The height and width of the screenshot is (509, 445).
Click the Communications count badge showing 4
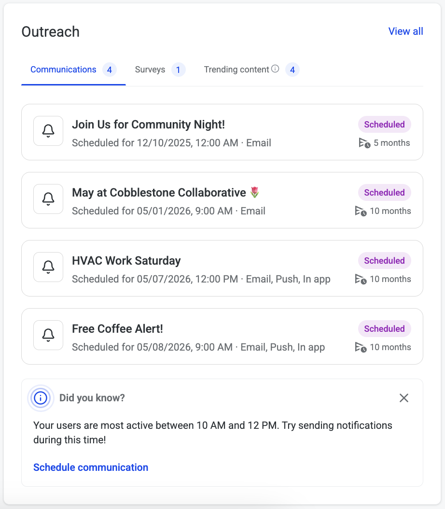click(110, 70)
